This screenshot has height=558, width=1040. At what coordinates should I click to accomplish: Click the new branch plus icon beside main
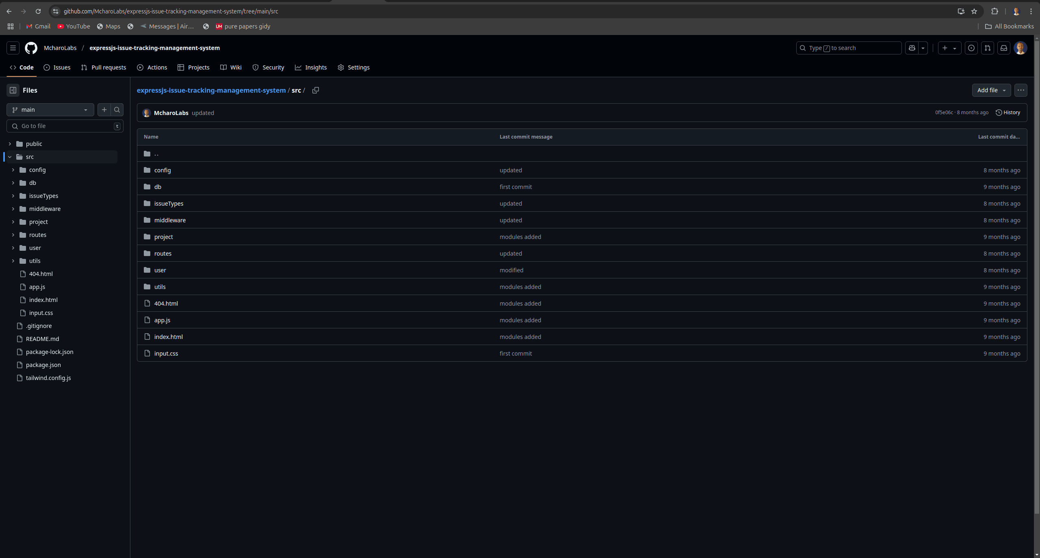click(x=104, y=109)
